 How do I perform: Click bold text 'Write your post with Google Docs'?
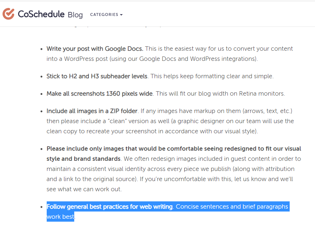94,49
